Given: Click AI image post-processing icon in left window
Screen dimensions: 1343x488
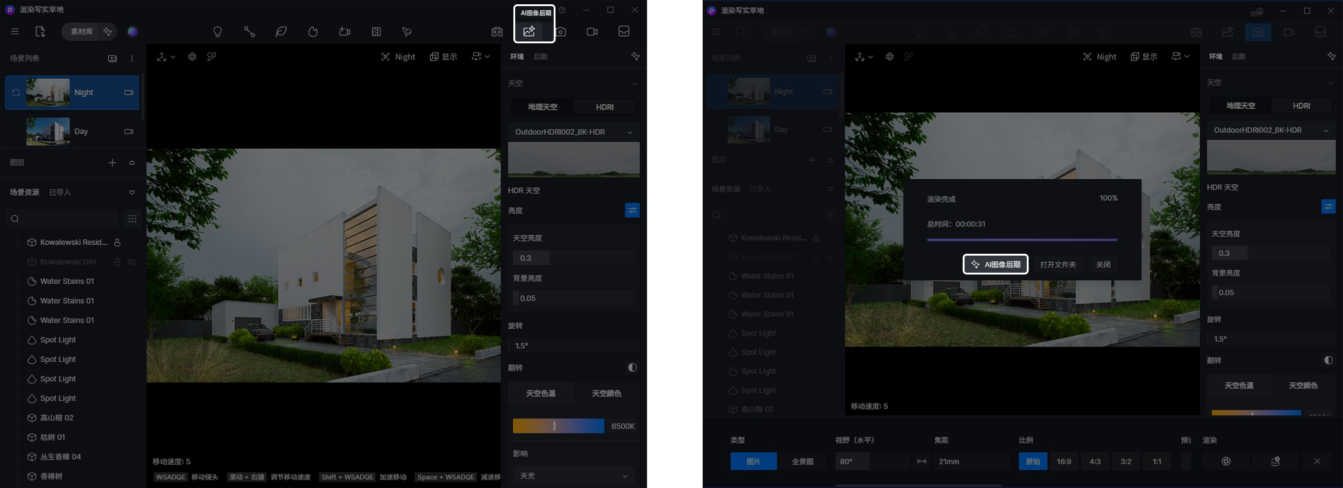Looking at the screenshot, I should (529, 32).
